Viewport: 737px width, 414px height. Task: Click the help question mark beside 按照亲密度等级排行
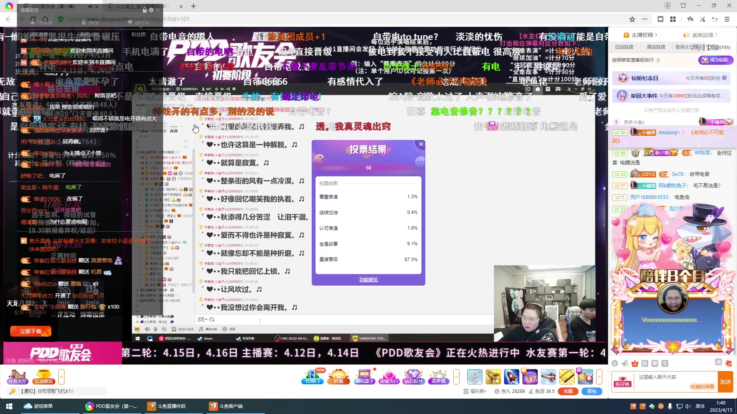coord(658,60)
